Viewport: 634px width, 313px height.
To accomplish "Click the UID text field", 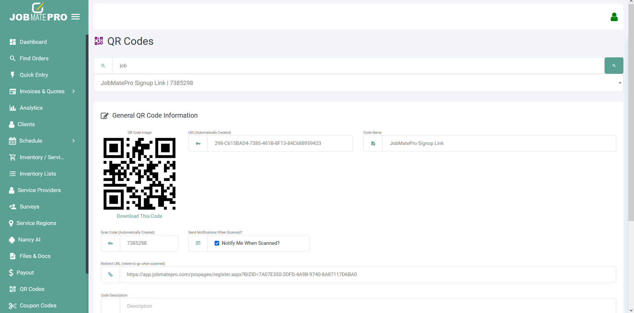I will (280, 143).
